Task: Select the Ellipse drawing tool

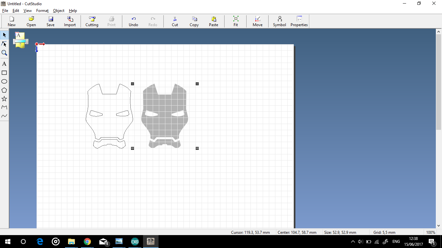Action: [4, 81]
